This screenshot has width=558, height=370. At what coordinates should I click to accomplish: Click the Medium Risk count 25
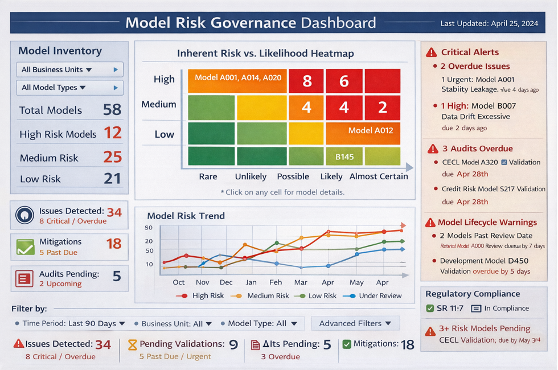coord(113,157)
